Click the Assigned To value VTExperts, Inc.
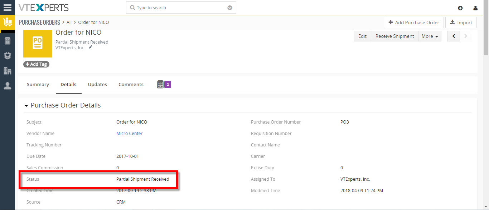Viewport: 489px width, 210px height. (x=355, y=179)
